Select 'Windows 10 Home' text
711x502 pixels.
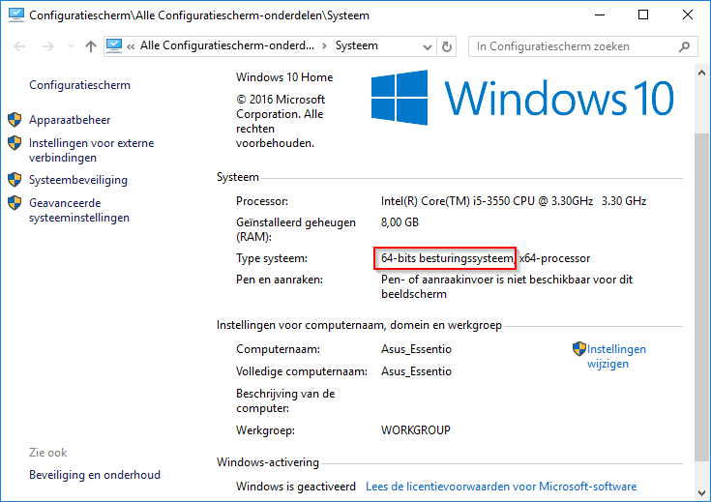point(284,77)
